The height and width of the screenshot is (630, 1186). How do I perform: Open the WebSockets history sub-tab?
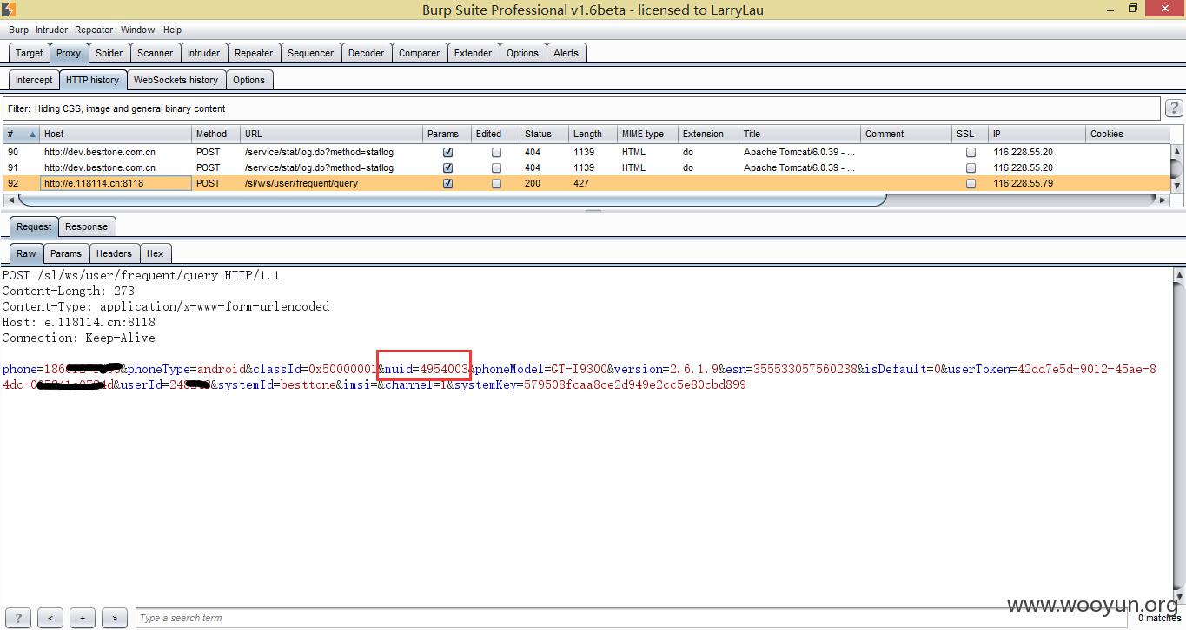click(176, 80)
